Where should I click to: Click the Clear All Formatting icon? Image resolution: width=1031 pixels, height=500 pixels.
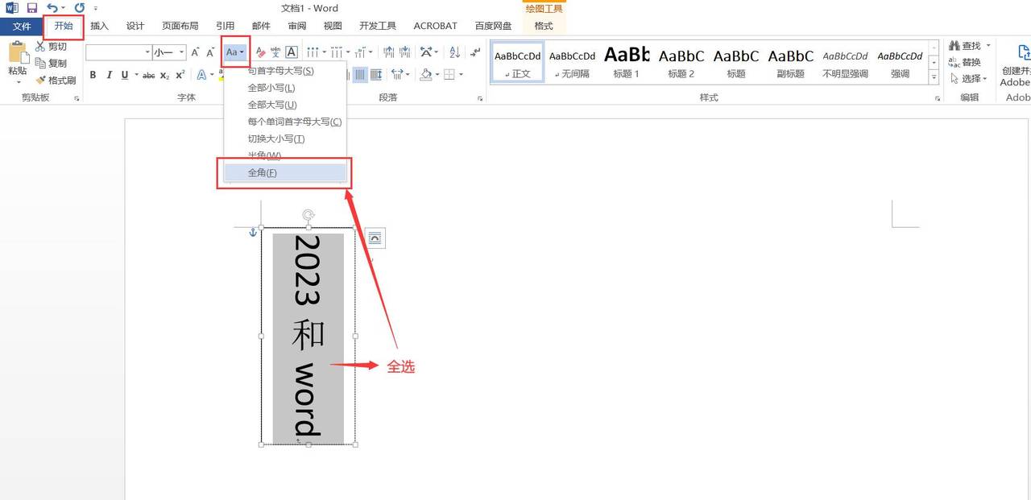tap(259, 51)
